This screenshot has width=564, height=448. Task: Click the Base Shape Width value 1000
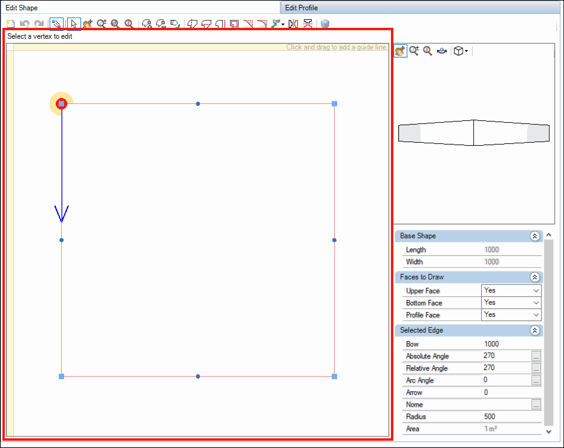491,262
